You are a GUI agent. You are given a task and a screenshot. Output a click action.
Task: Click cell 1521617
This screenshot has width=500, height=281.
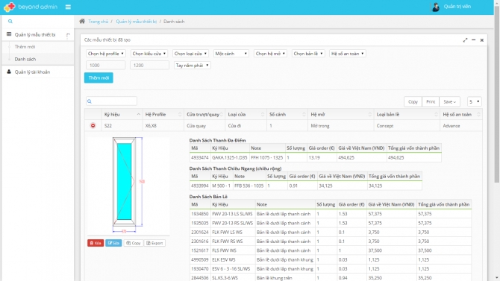click(x=200, y=250)
